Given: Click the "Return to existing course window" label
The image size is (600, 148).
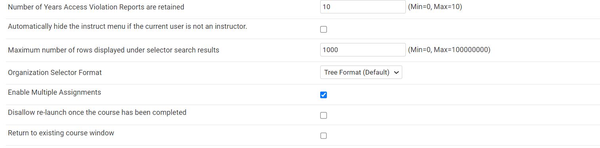Looking at the screenshot, I should pyautogui.click(x=61, y=133).
